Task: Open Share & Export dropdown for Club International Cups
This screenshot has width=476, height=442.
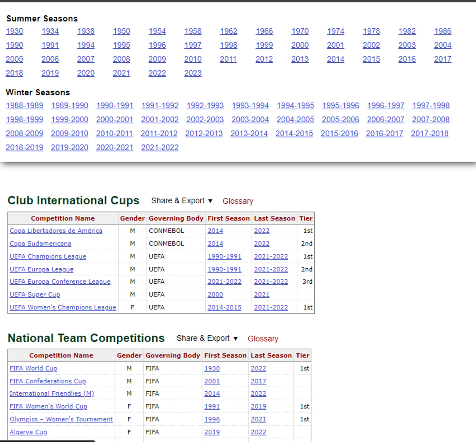Action: coord(182,201)
